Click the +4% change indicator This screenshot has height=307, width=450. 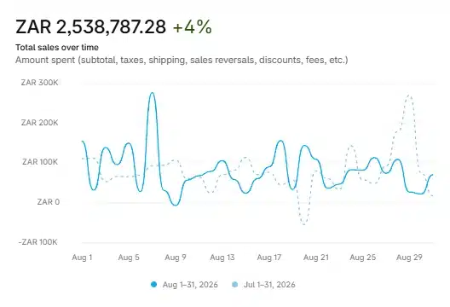point(193,27)
